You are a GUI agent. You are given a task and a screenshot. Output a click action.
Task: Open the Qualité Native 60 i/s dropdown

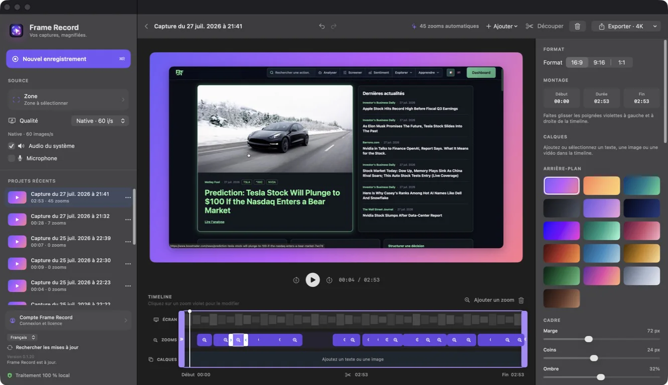pyautogui.click(x=100, y=121)
